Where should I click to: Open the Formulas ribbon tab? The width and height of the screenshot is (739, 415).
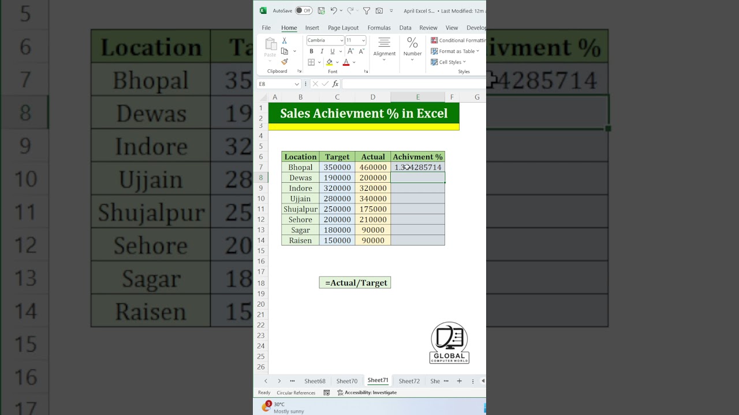pyautogui.click(x=379, y=28)
